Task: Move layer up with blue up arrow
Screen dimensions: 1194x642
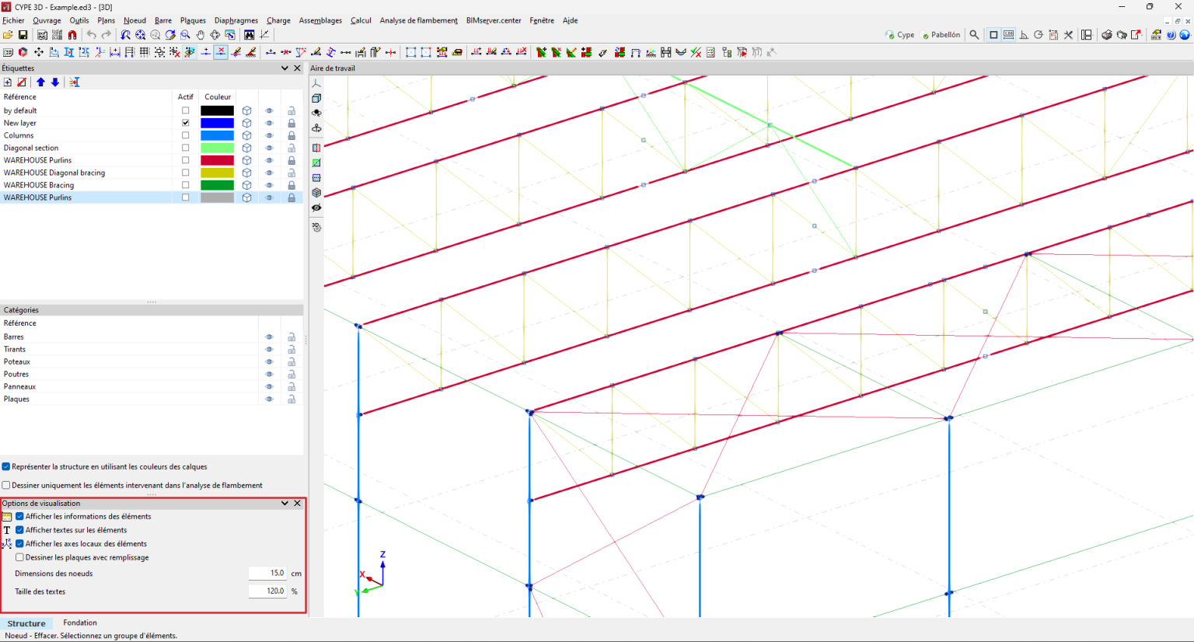Action: click(x=40, y=82)
